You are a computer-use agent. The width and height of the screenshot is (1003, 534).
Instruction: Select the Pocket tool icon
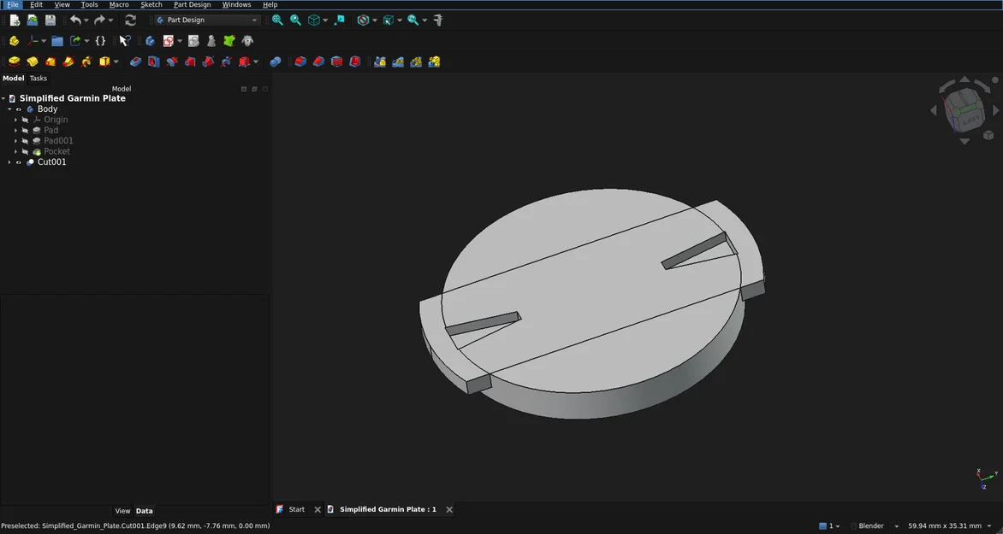135,62
